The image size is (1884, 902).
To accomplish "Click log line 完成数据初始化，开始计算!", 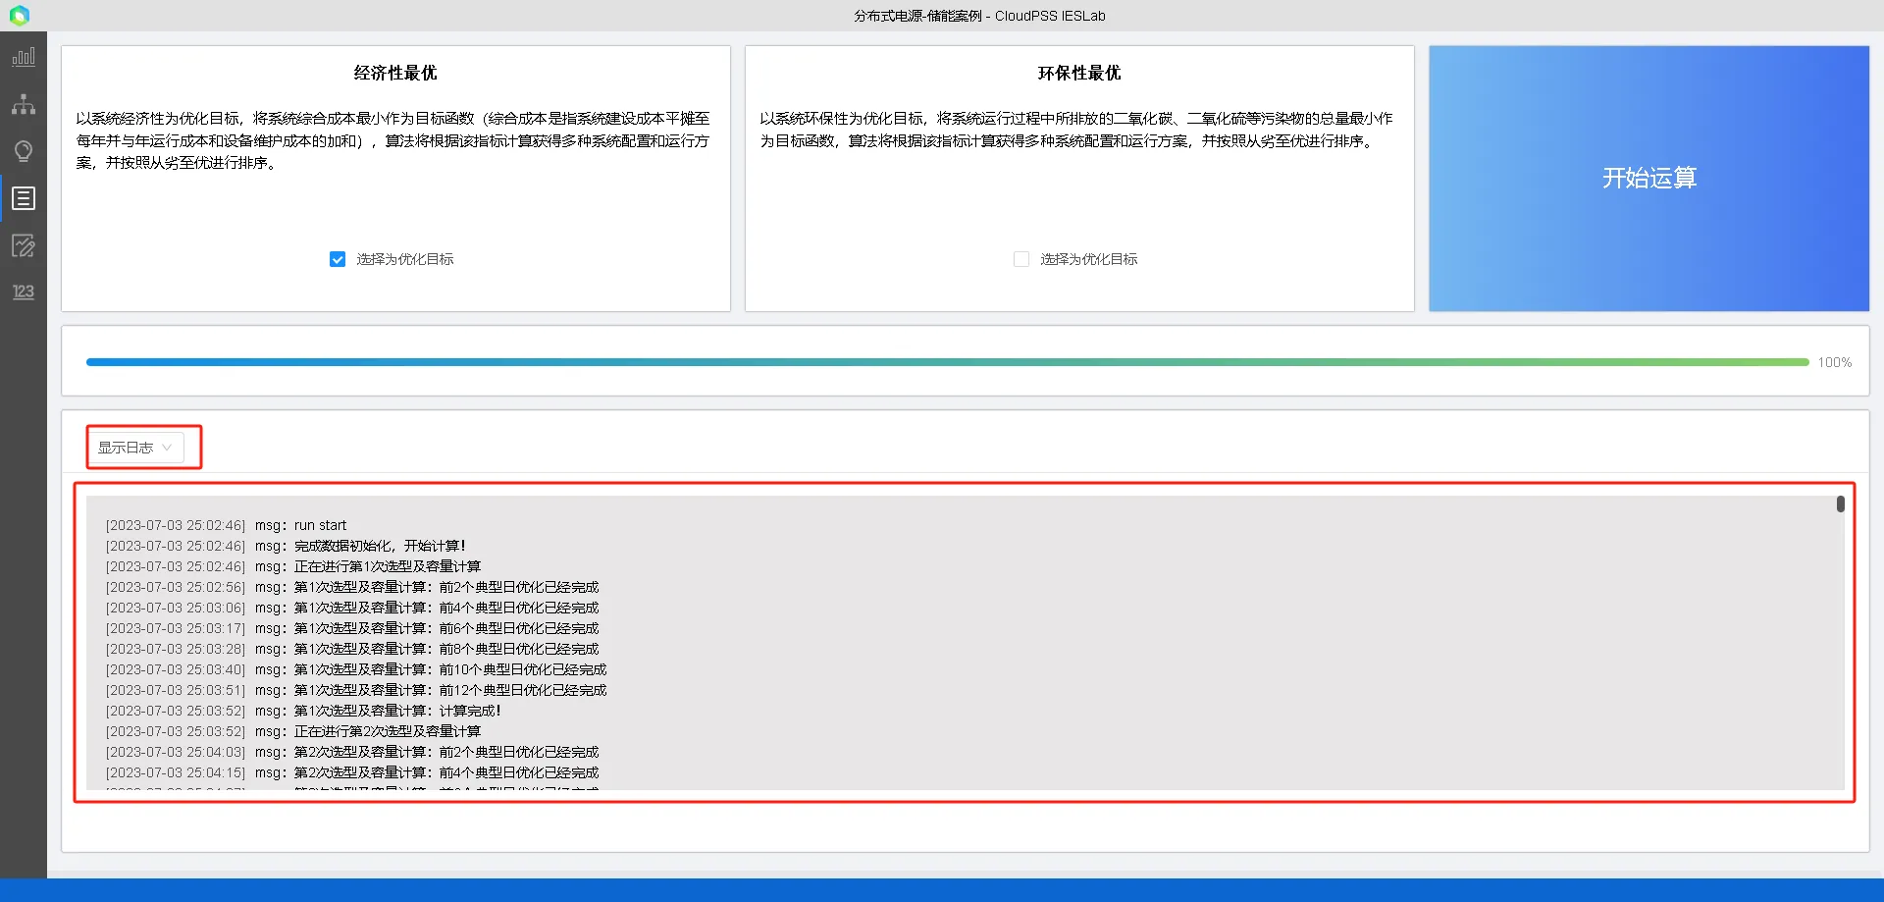I will tap(286, 546).
